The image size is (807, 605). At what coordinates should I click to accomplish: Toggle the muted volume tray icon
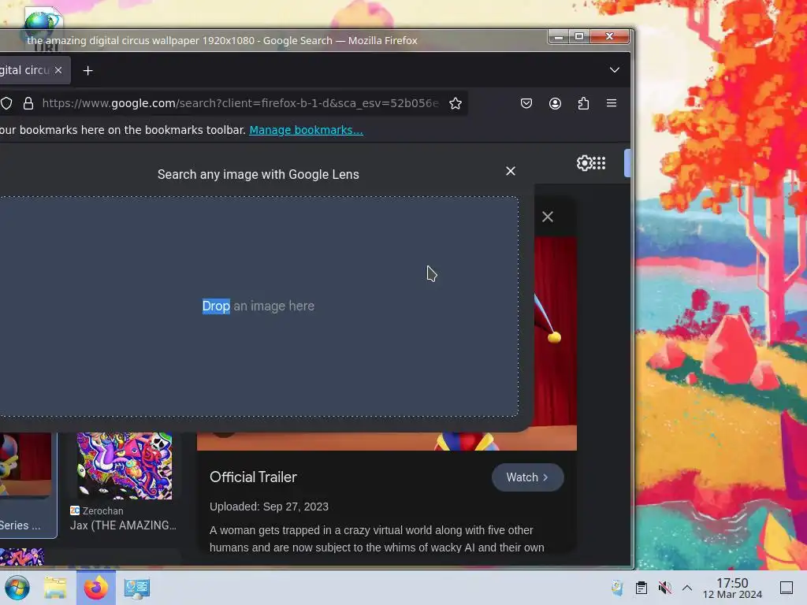pos(664,588)
